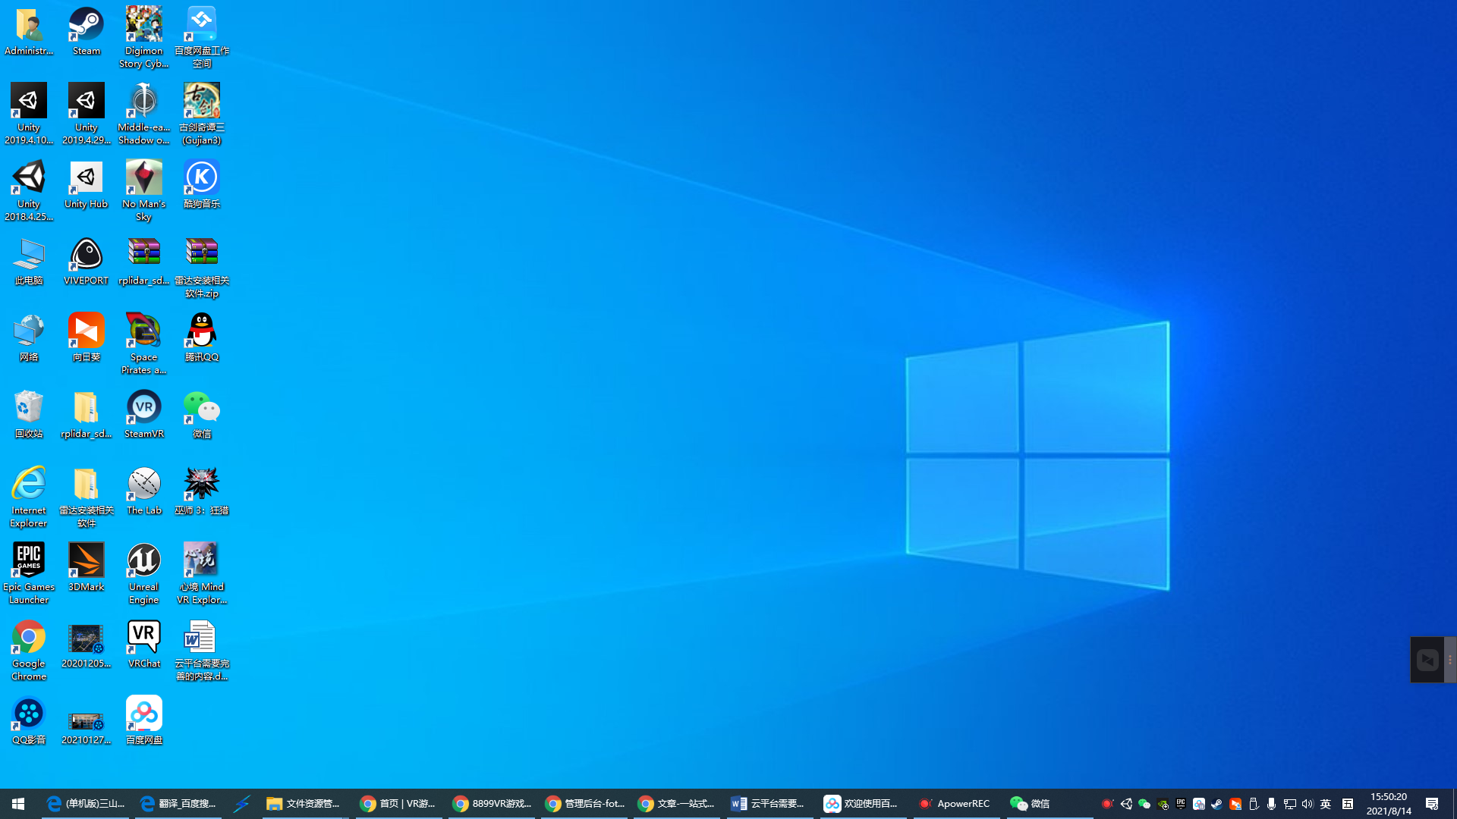Open The Lab shortcut
This screenshot has height=819, width=1457.
143,491
